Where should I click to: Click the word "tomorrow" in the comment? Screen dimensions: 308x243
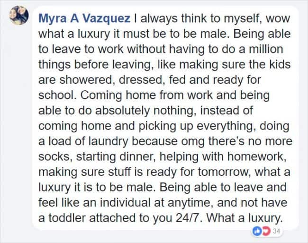click(x=224, y=172)
